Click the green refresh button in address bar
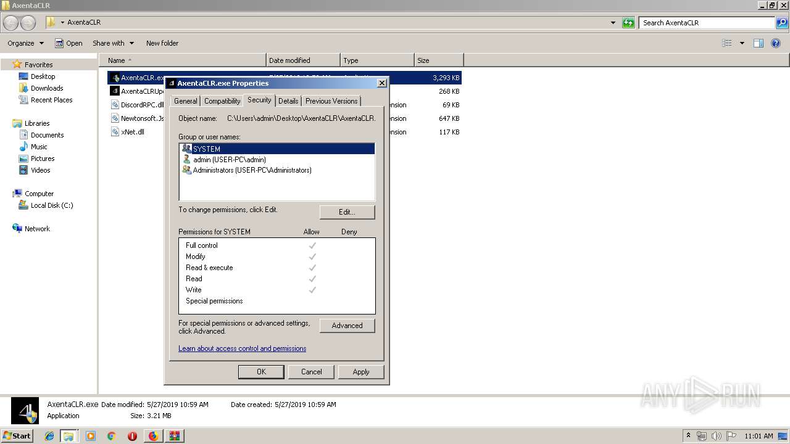Screen dimensions: 790x444 click(628, 23)
